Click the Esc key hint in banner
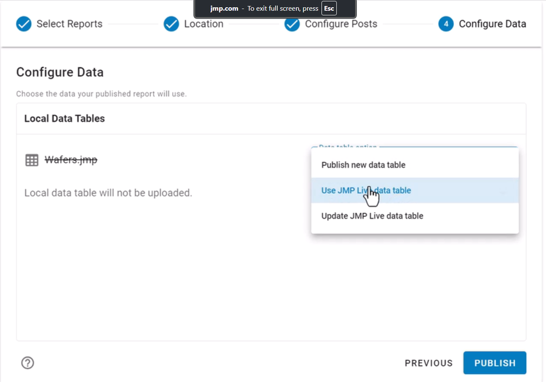546x382 pixels. click(x=329, y=9)
